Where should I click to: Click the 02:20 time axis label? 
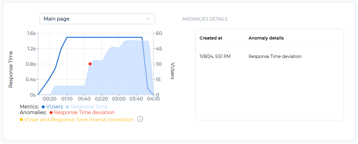(x=102, y=99)
